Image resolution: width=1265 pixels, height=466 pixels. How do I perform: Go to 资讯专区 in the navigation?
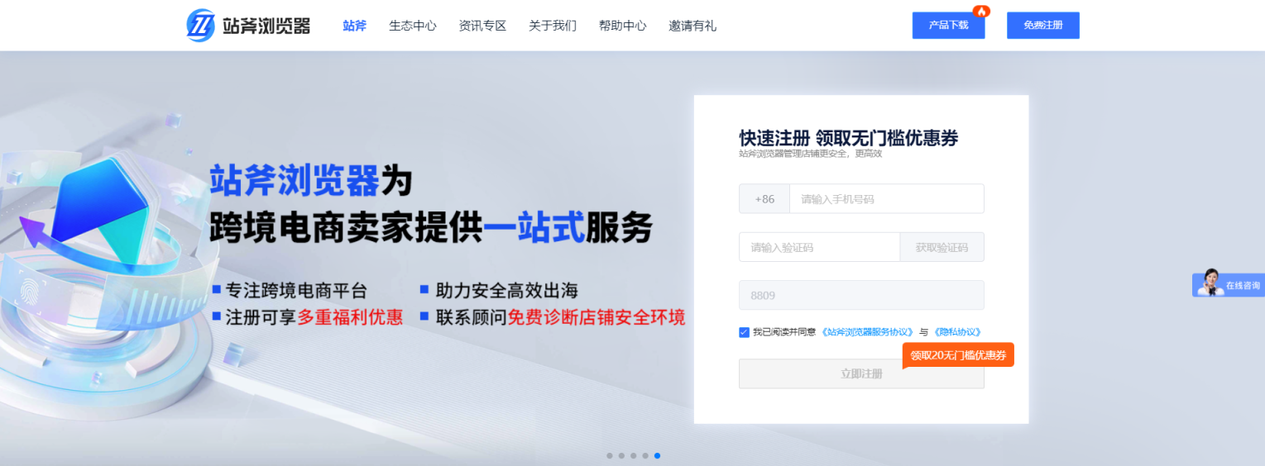(x=482, y=26)
